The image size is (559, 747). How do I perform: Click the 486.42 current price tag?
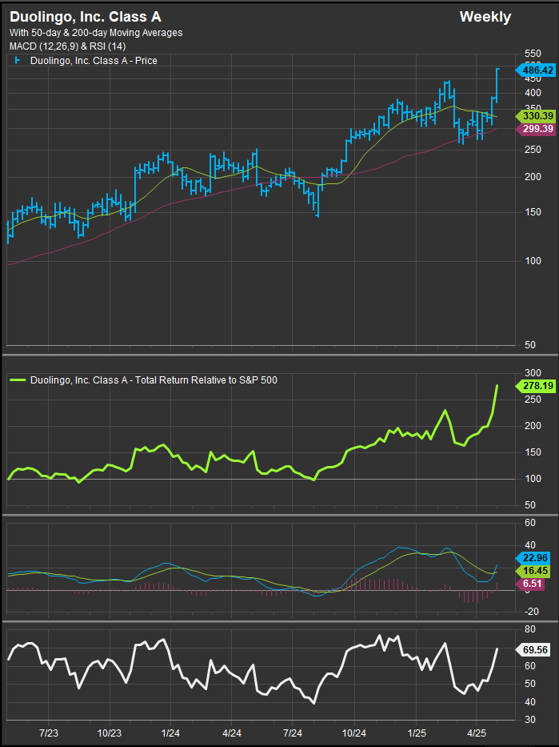pos(536,70)
